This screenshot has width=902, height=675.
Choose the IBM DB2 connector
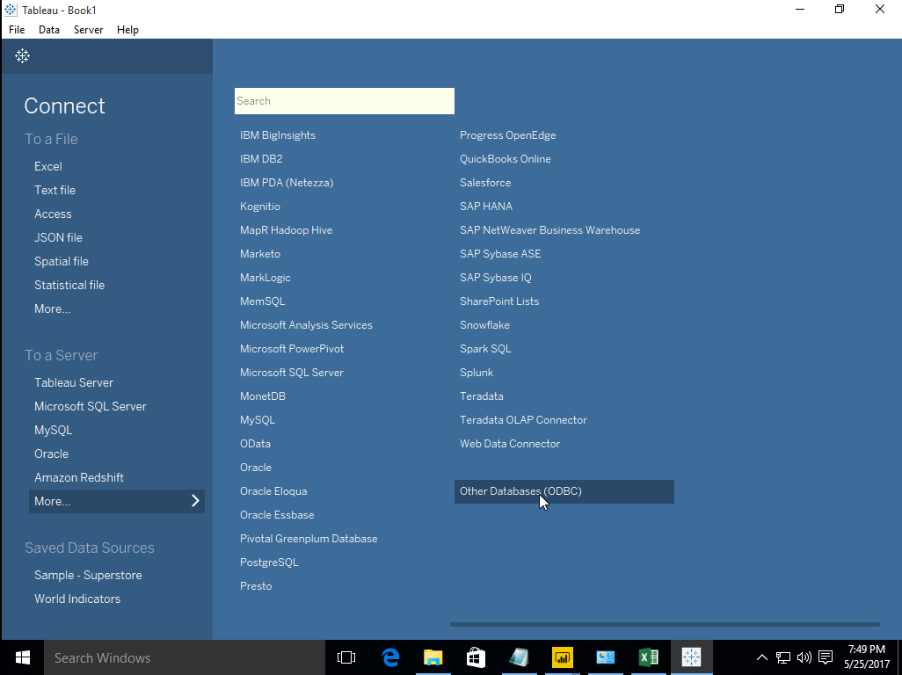(261, 159)
